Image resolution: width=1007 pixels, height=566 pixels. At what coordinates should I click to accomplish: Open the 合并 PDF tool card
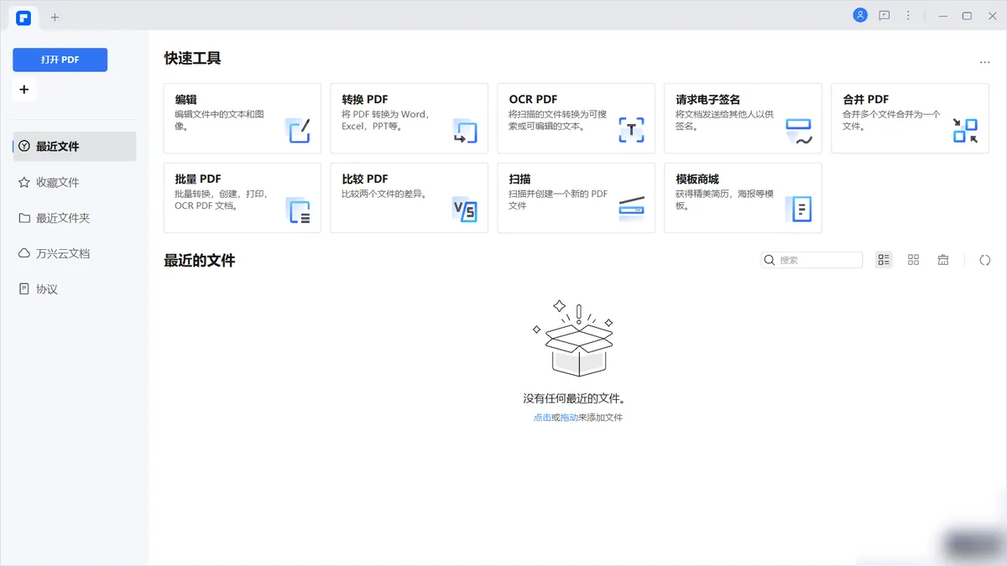(x=910, y=118)
